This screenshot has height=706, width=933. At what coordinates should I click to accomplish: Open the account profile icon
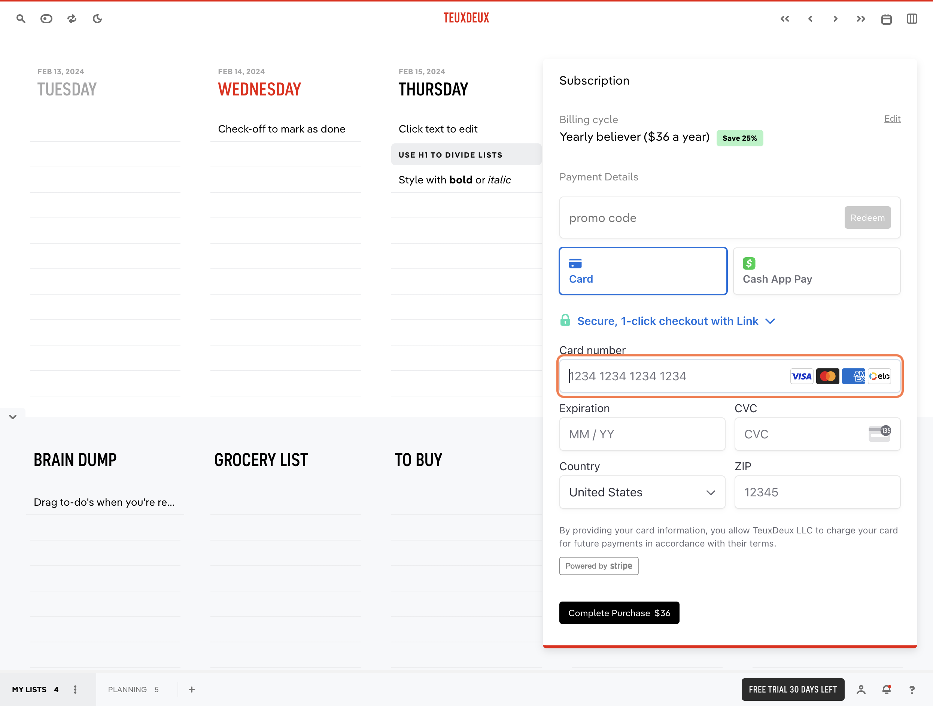(861, 690)
